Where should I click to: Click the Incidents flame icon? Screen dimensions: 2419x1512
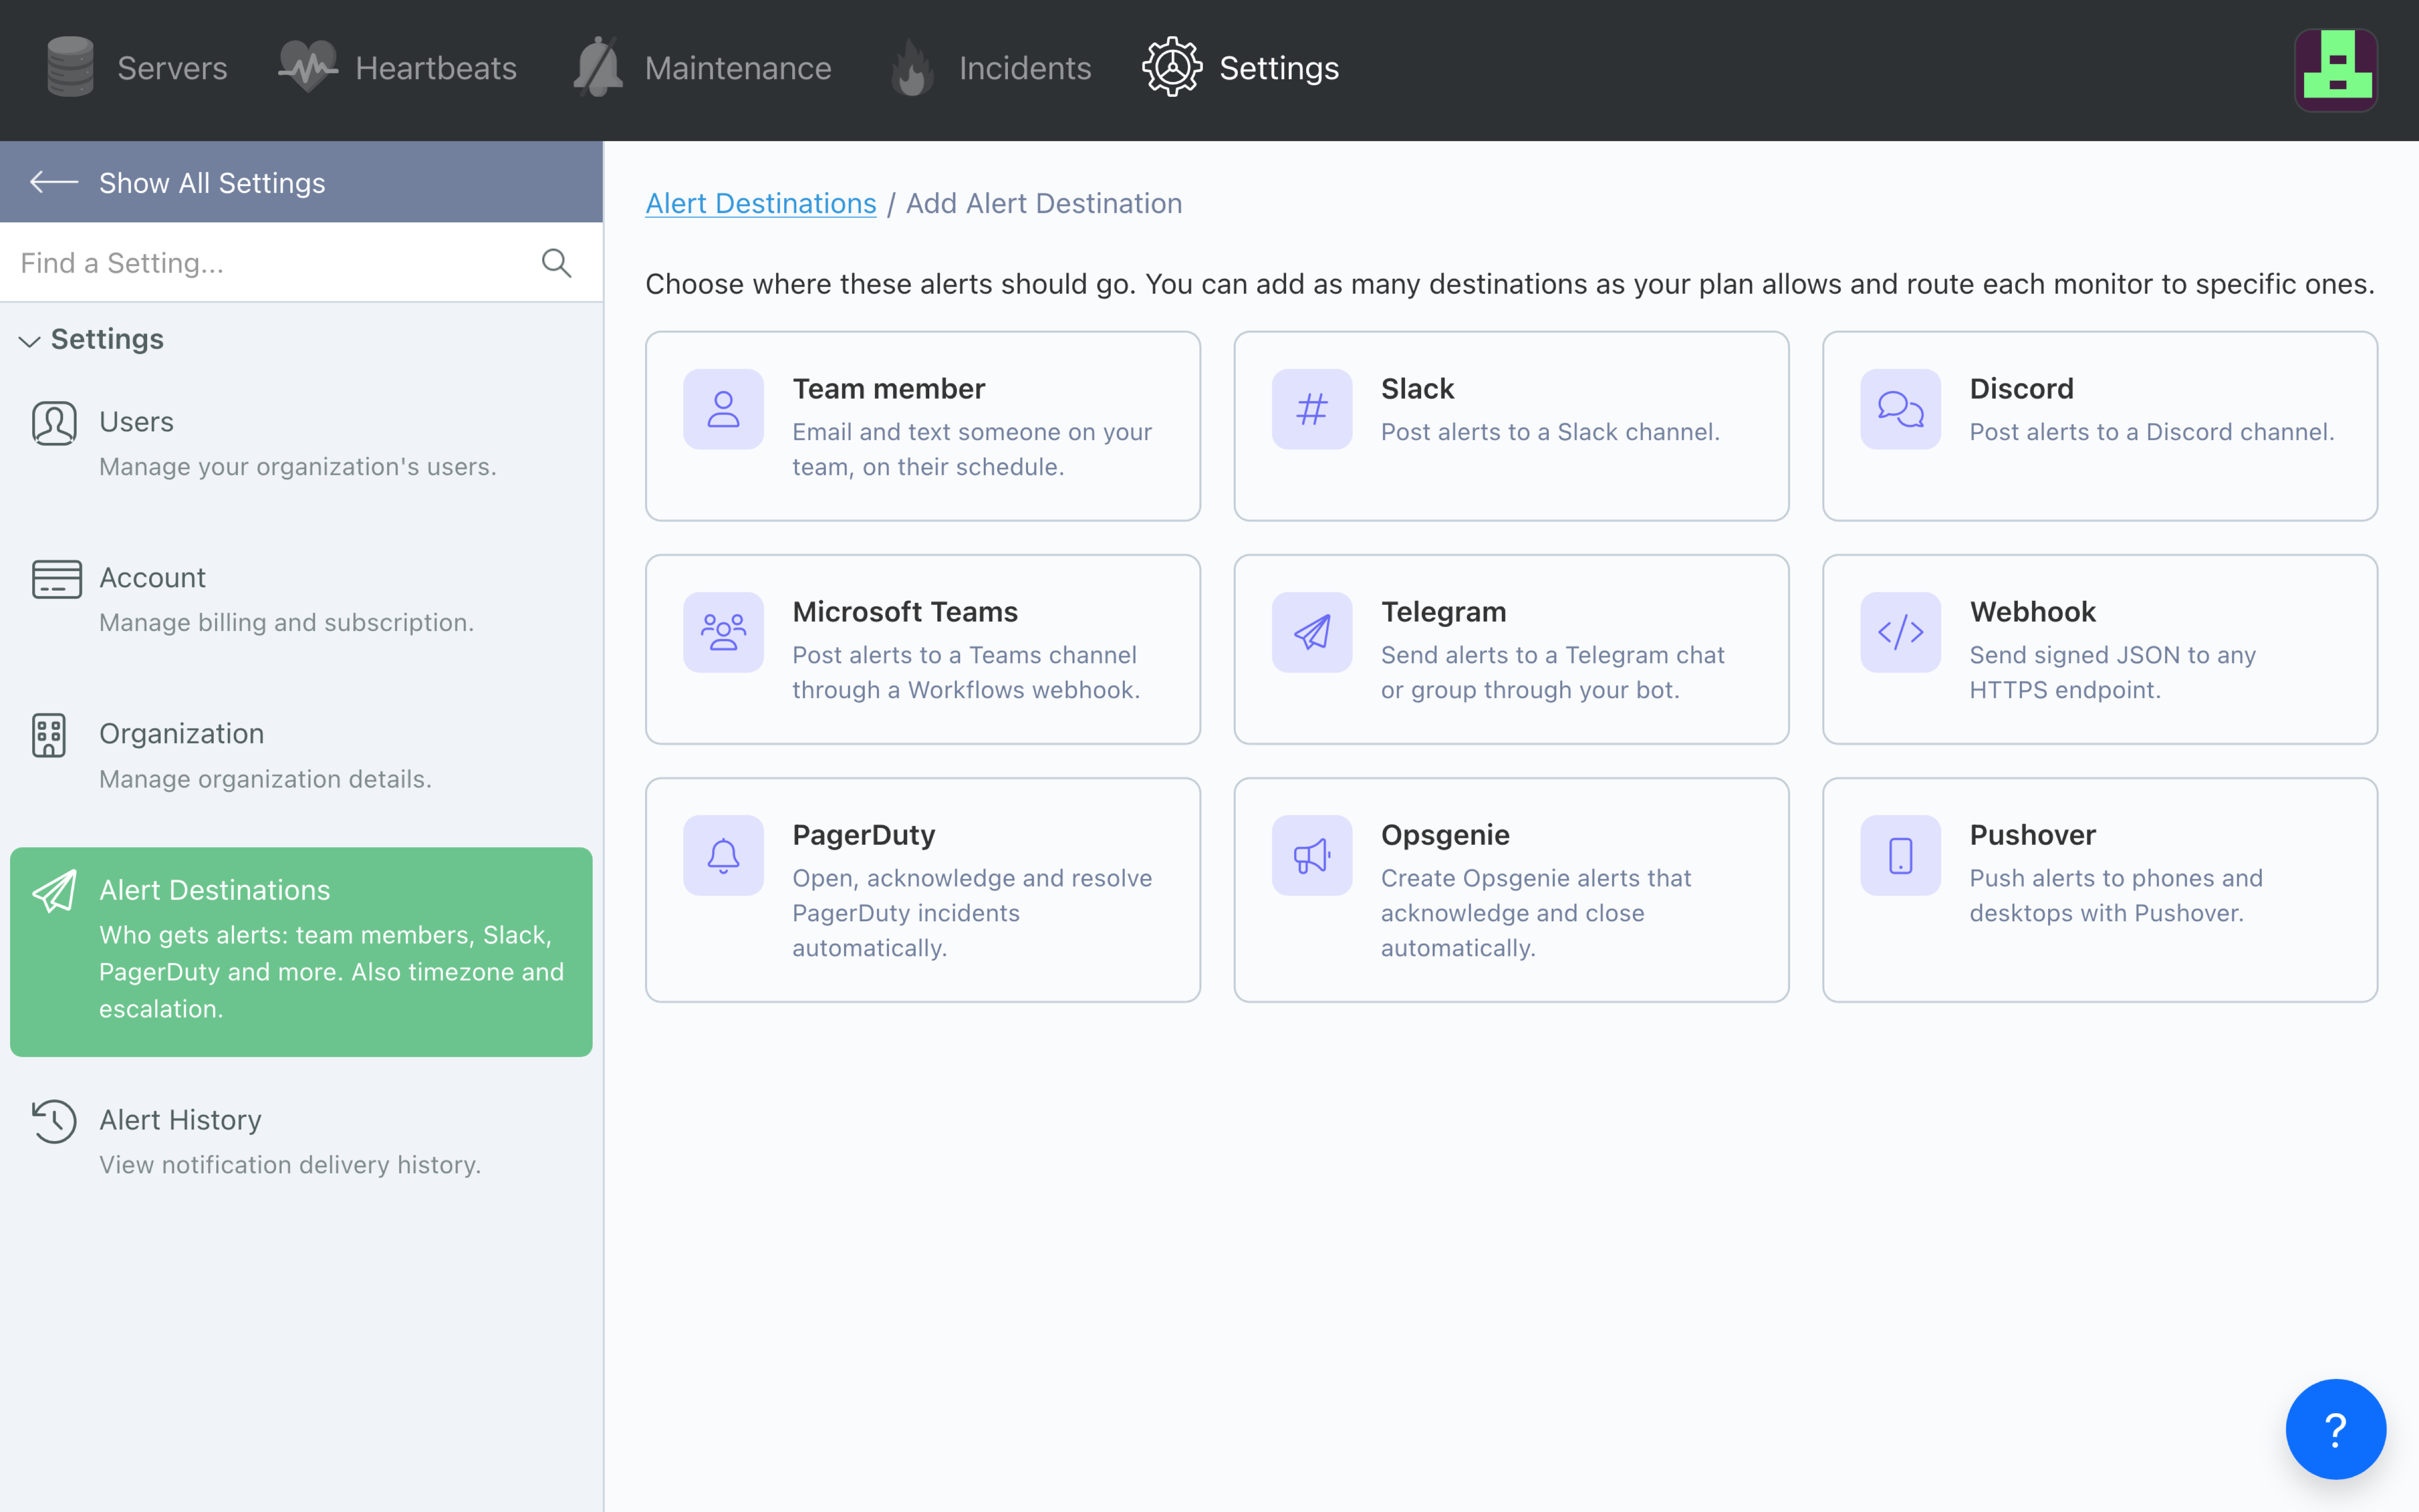coord(913,67)
